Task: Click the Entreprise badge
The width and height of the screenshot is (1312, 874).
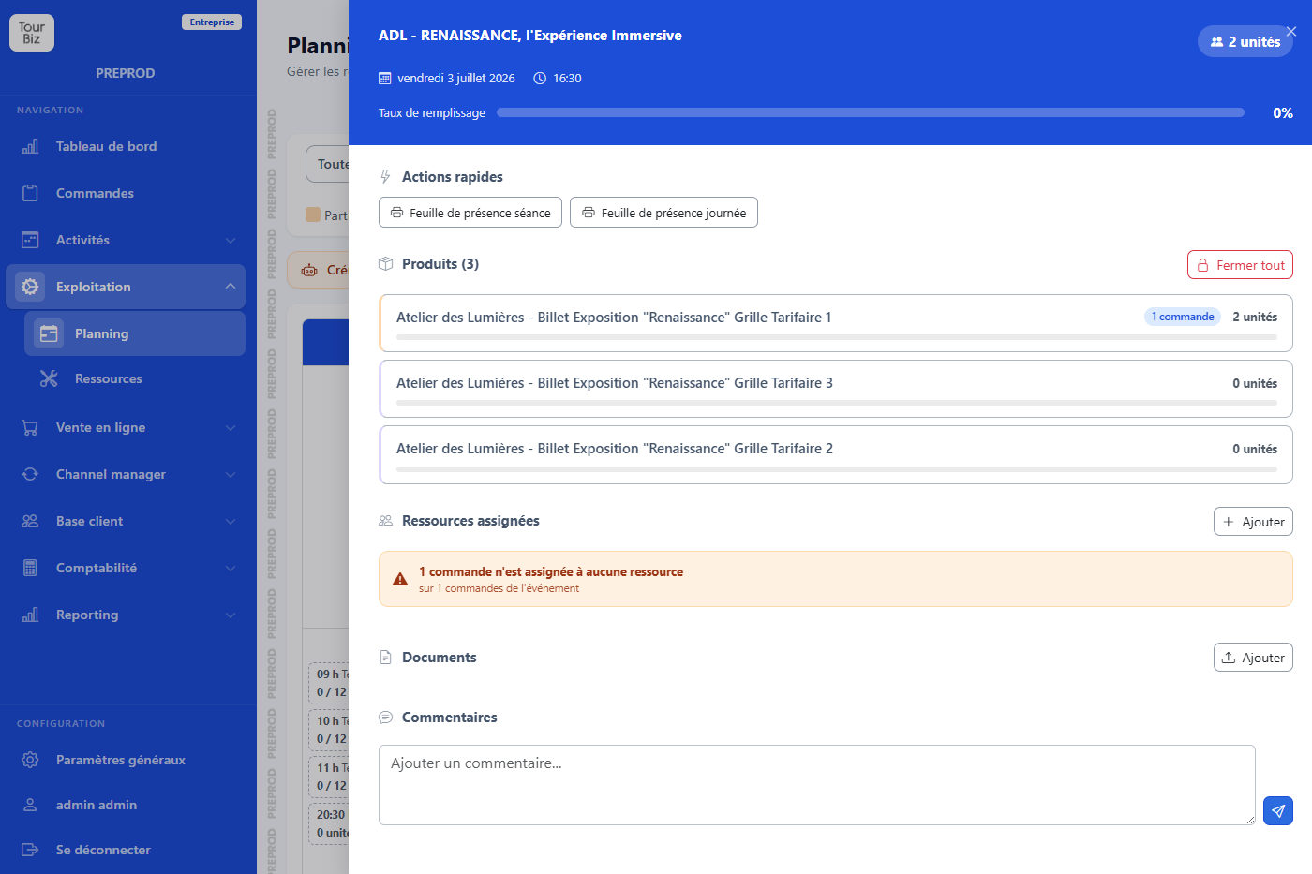Action: point(212,22)
